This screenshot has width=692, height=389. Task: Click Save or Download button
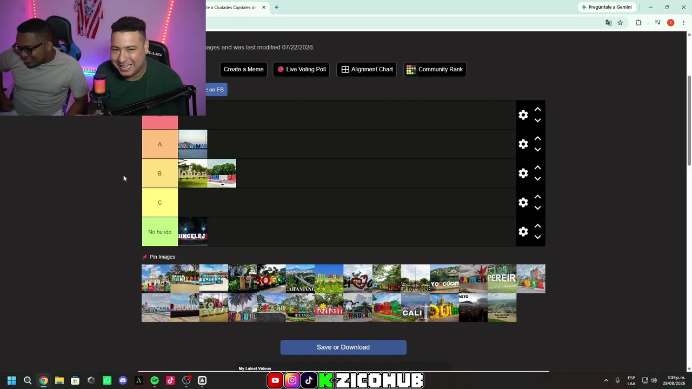pos(343,347)
